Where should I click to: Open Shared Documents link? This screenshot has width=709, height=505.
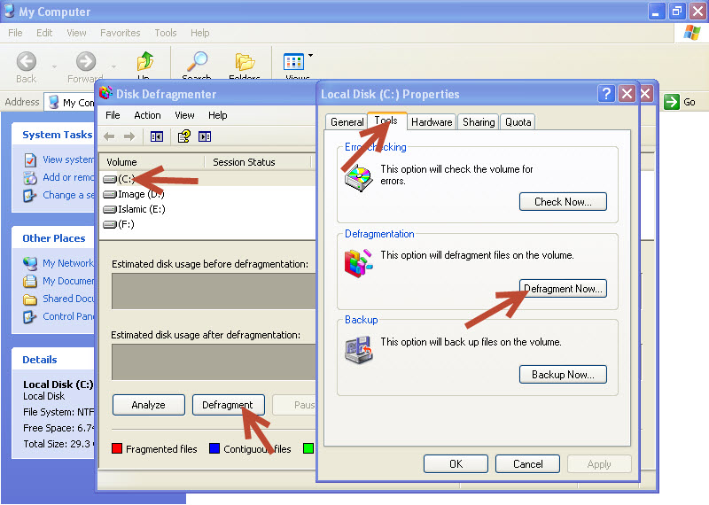pos(68,299)
